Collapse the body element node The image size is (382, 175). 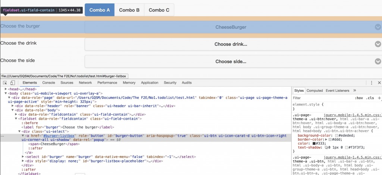point(6,93)
